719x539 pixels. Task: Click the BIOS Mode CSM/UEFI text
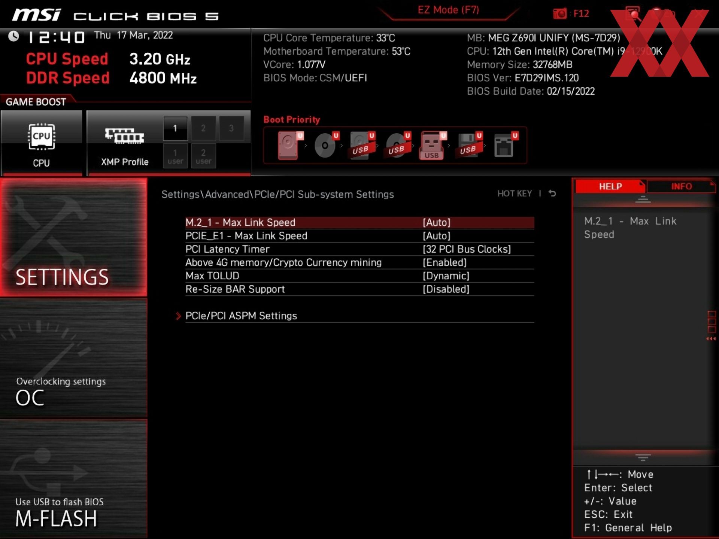tap(315, 78)
